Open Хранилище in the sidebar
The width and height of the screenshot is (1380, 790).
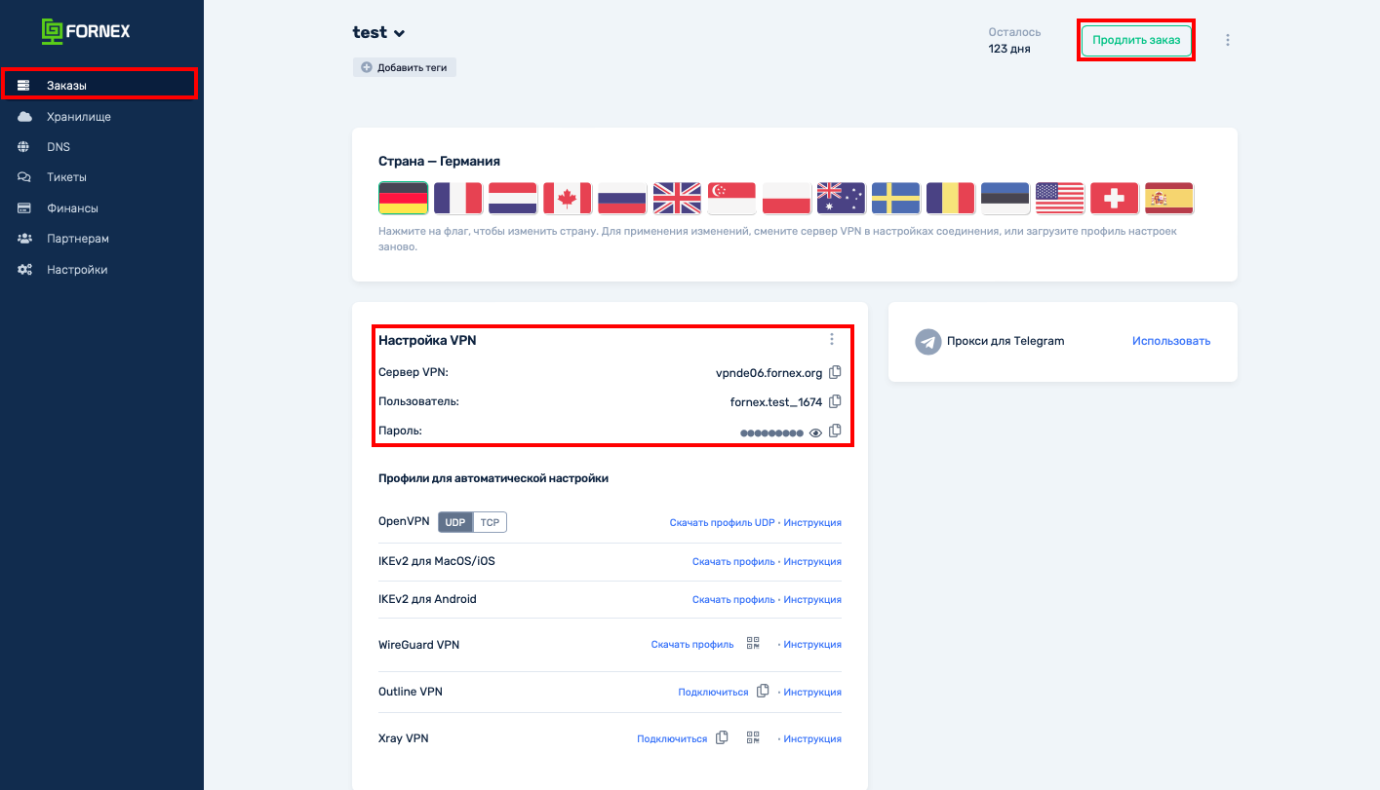[x=79, y=117]
